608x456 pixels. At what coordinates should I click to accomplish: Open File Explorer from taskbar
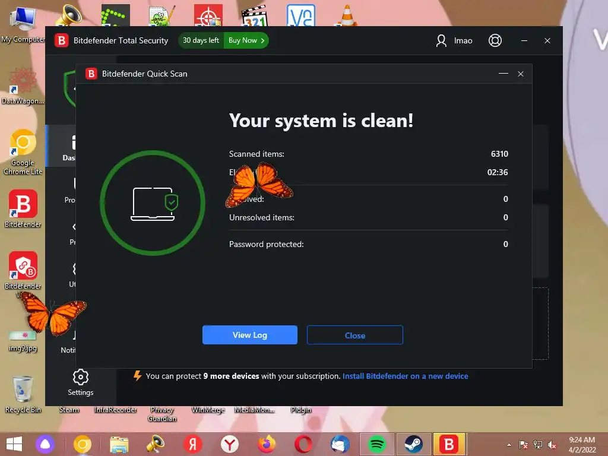point(119,444)
